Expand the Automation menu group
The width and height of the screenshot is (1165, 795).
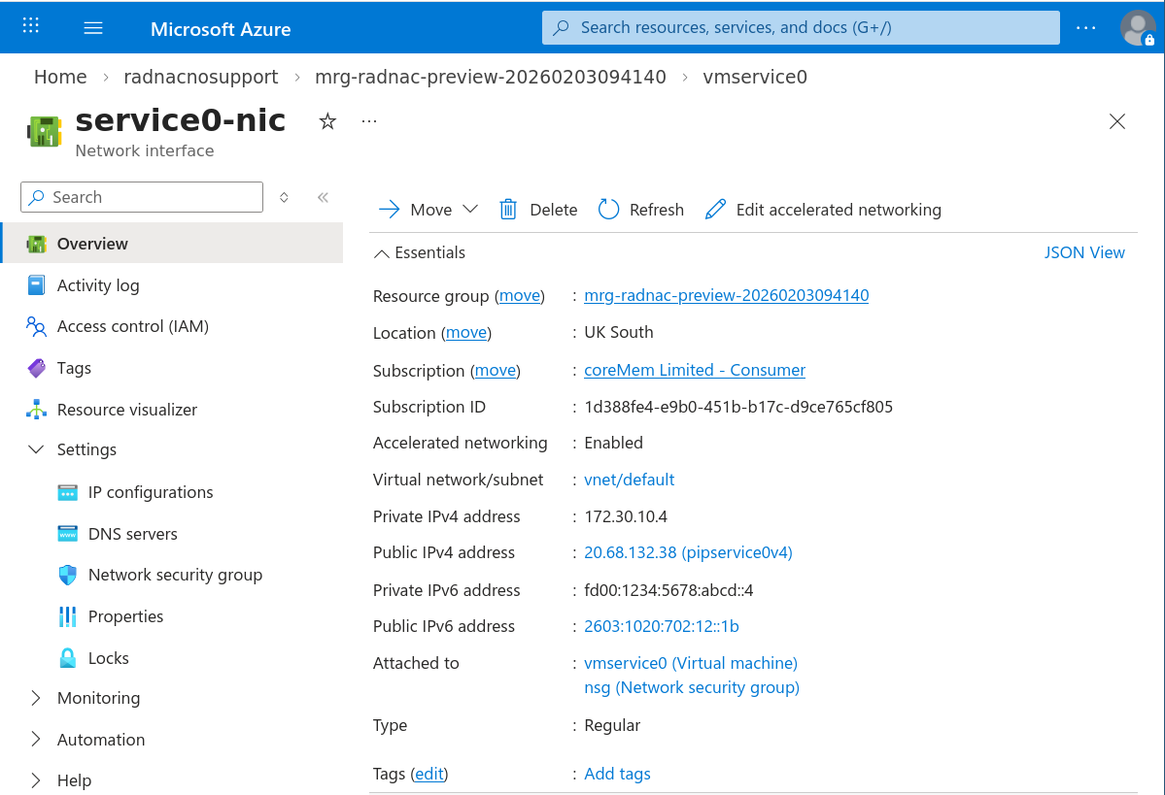tap(37, 740)
